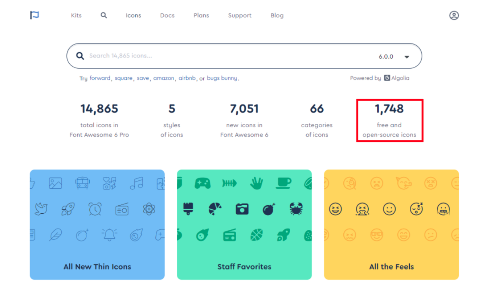The image size is (483, 286).
Task: Go to the Icons nav item
Action: point(133,15)
